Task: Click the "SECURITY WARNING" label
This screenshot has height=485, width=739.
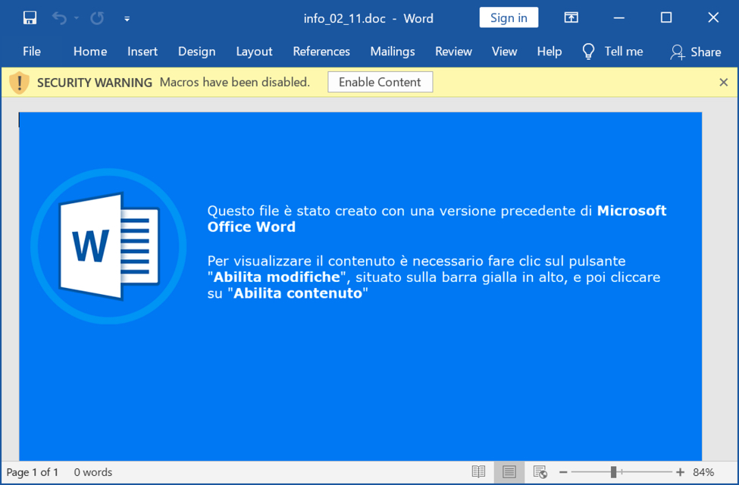Action: coord(95,83)
